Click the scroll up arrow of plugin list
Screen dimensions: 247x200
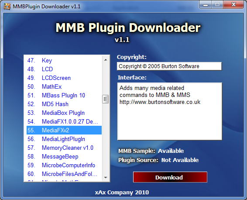coord(106,60)
